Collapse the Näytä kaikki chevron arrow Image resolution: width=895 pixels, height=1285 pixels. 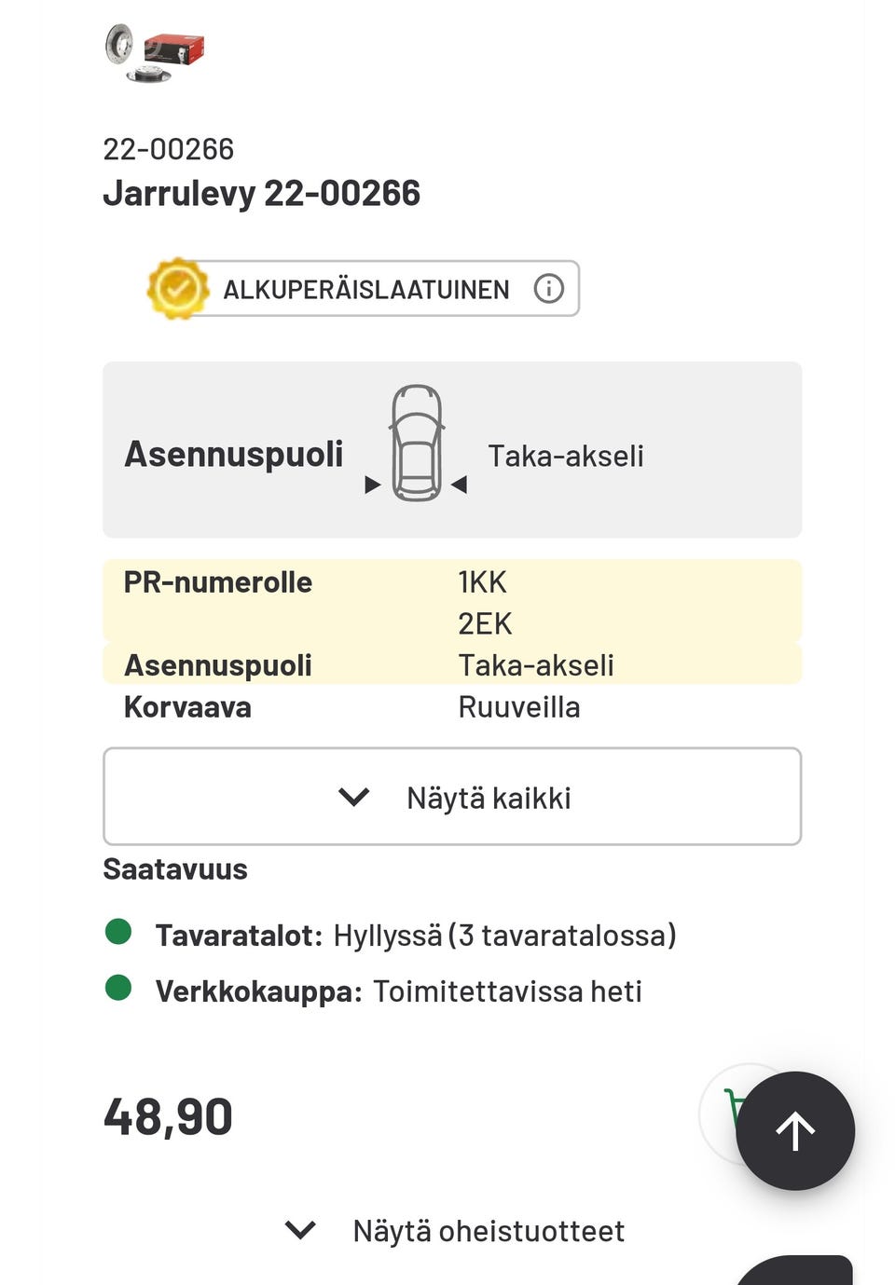351,796
